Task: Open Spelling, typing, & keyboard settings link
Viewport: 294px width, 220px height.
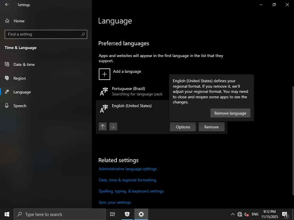Action: 131,191
